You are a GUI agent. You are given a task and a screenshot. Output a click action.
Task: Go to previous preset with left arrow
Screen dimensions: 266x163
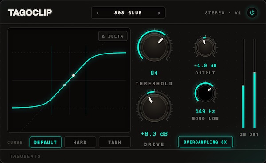(98, 13)
